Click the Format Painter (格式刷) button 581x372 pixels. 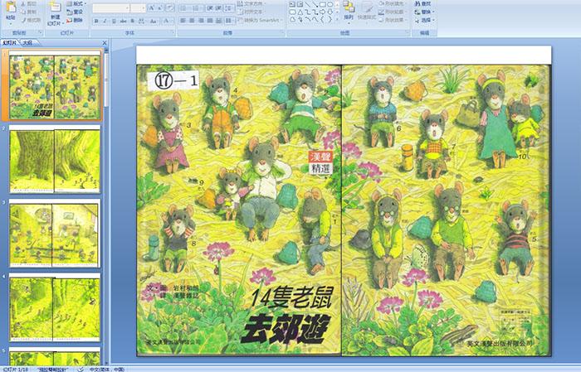click(31, 20)
